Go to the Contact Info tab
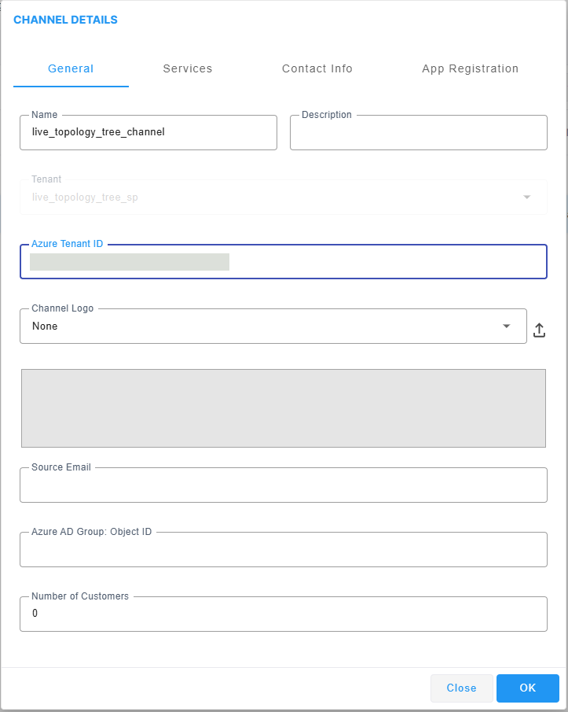Viewport: 568px width, 712px height. click(317, 68)
